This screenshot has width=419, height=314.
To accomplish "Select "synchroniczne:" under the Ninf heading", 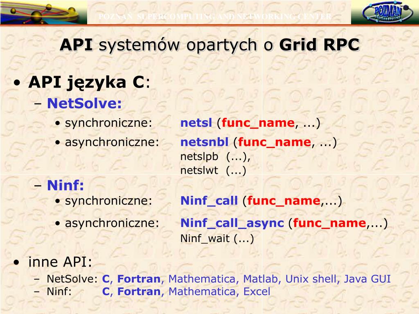I will 108,201.
